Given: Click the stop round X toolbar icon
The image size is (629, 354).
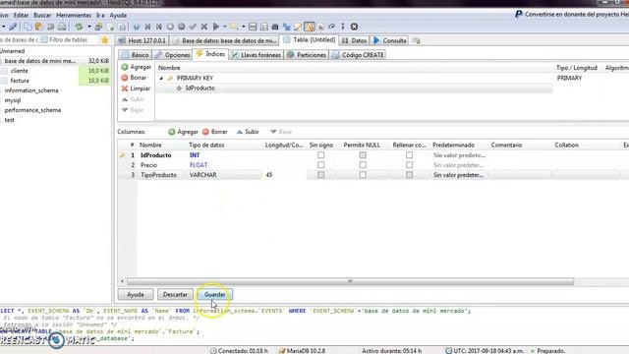Looking at the screenshot, I should click(x=354, y=27).
